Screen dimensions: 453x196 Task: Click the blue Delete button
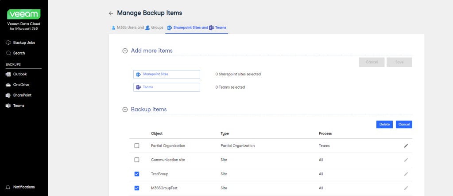tap(384, 124)
